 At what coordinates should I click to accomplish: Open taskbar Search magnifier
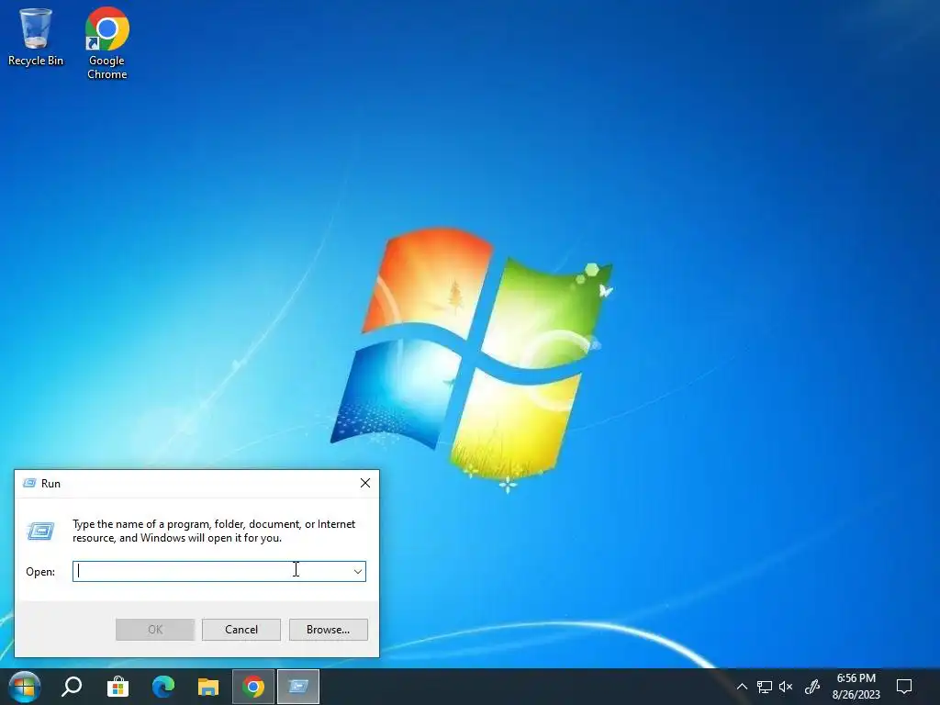point(72,687)
